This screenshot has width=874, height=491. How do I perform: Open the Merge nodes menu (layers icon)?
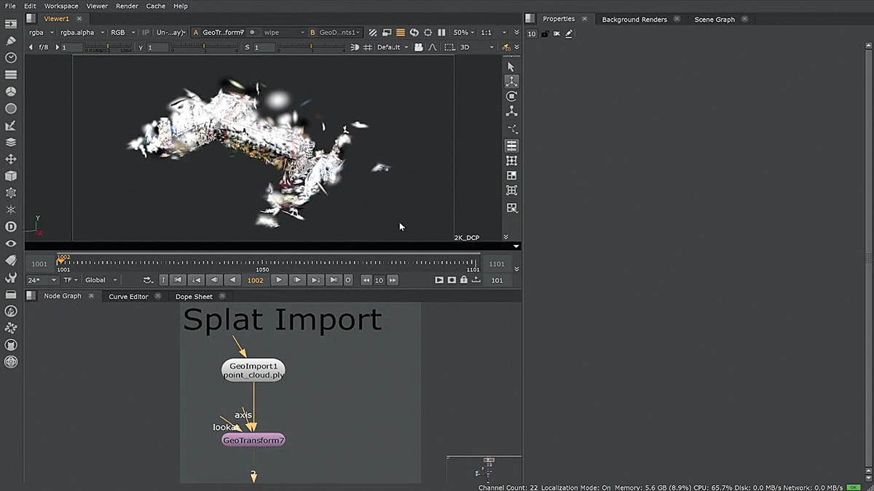pyautogui.click(x=11, y=142)
